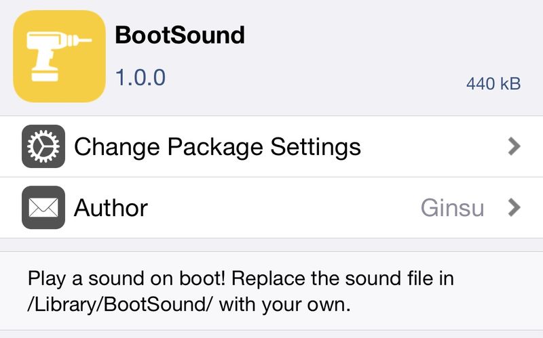This screenshot has width=543, height=338.
Task: Tap the BootSound package title
Action: [180, 35]
